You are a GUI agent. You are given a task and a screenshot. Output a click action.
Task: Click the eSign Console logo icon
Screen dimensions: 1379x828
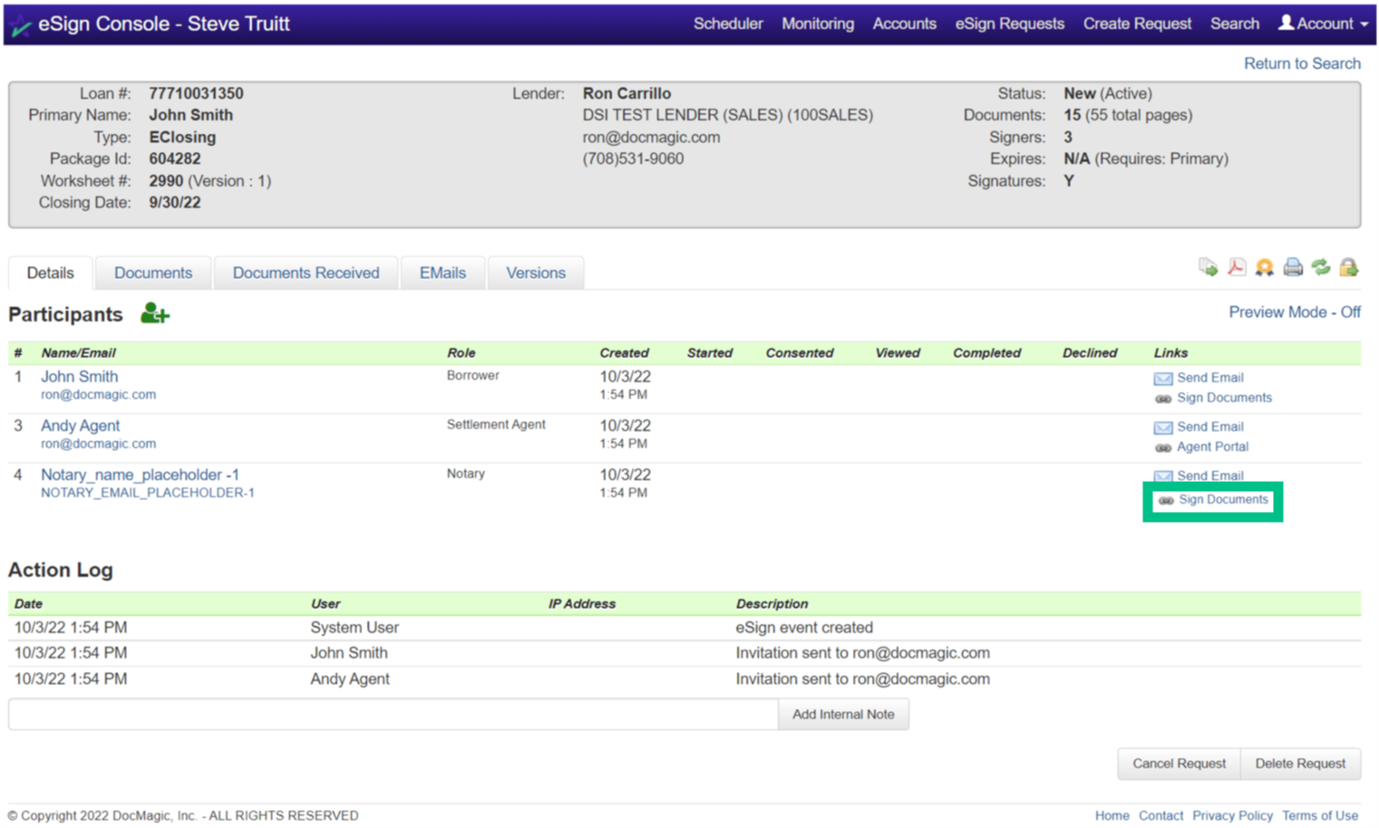(x=22, y=24)
